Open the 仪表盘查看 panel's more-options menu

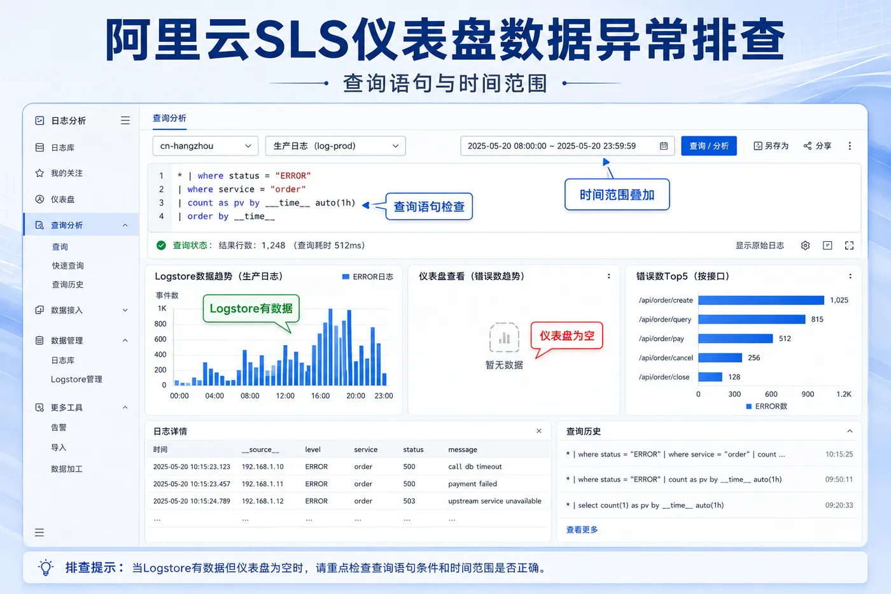[x=609, y=276]
